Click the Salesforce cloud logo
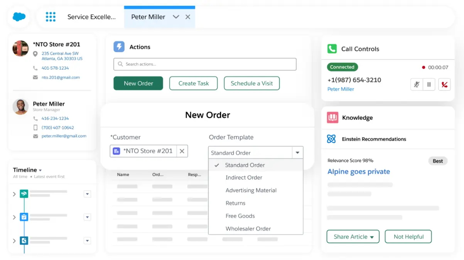The width and height of the screenshot is (464, 260). pos(19,17)
